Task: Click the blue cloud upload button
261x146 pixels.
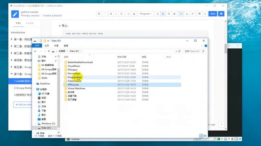Action: tap(221, 14)
